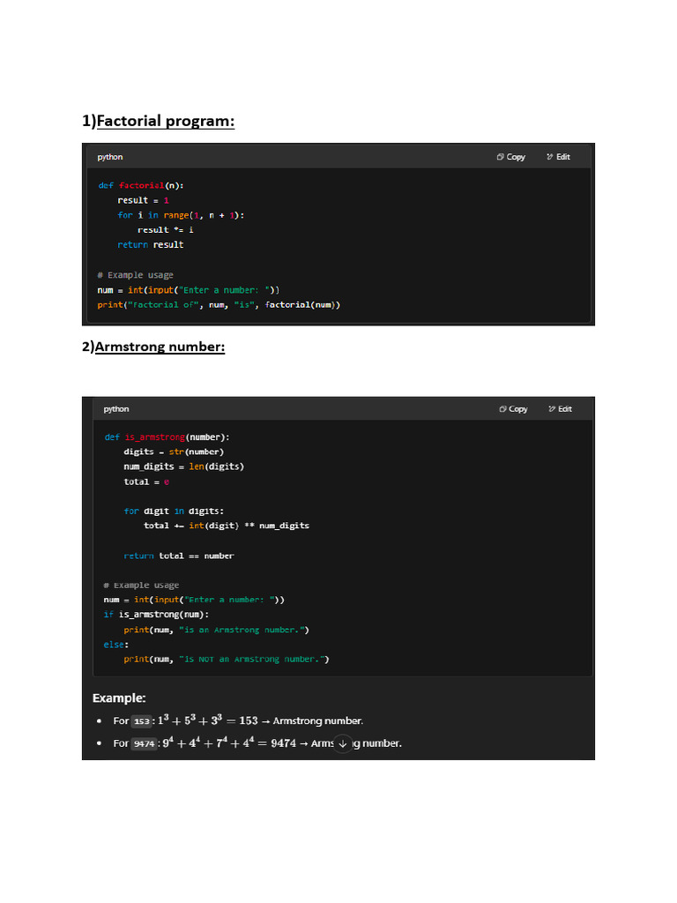Click the "return result" code line
Screen dimensions: 677x903
tap(151, 244)
